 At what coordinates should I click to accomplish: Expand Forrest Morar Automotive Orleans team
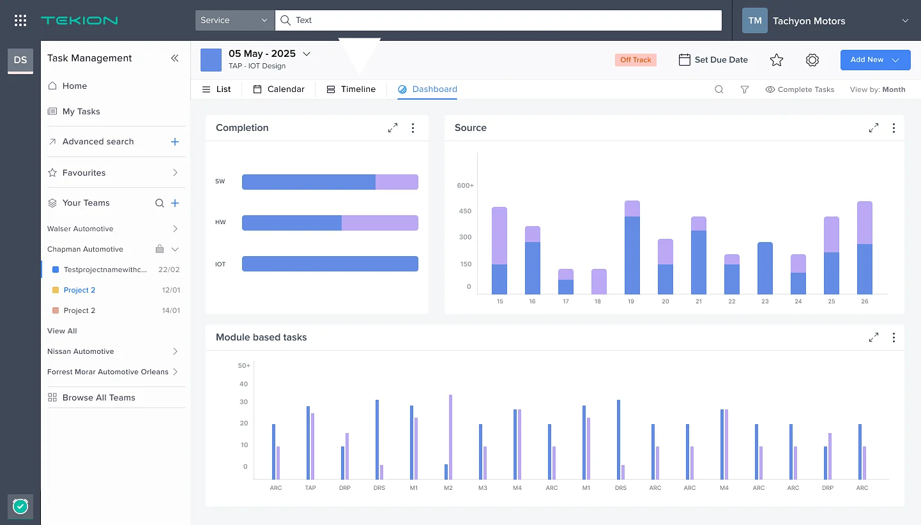coord(175,372)
